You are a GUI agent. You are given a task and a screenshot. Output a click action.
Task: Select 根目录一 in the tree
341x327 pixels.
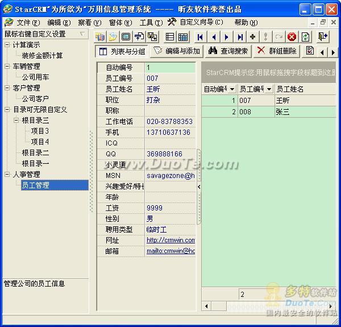pos(35,163)
